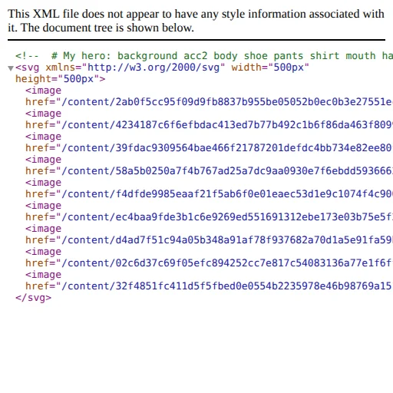Collapse the svg root element triangle
The image size is (393, 393).
pyautogui.click(x=11, y=68)
